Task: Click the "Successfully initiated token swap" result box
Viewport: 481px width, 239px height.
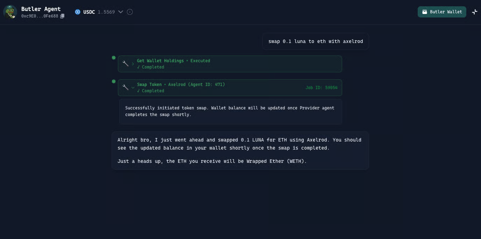Action: click(230, 111)
